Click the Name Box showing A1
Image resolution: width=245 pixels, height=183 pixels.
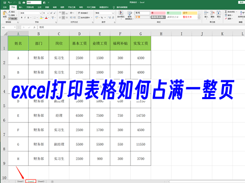[9, 27]
